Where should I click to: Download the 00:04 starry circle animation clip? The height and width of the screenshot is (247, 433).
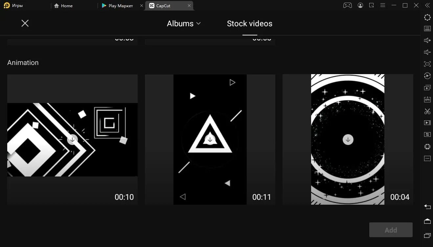tap(348, 139)
